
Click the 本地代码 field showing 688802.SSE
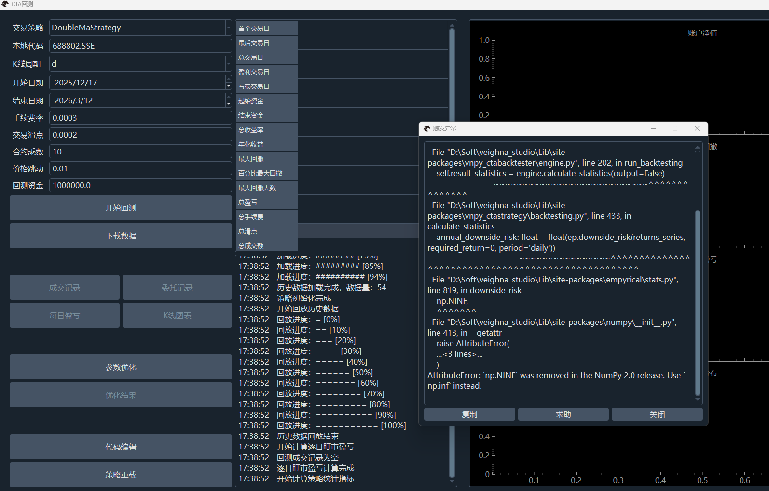point(140,46)
